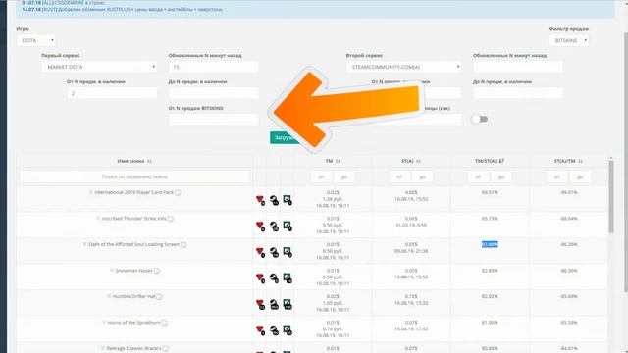Click teal square icon for Humble Drifter Hat
The width and height of the screenshot is (628, 353).
[x=288, y=304]
